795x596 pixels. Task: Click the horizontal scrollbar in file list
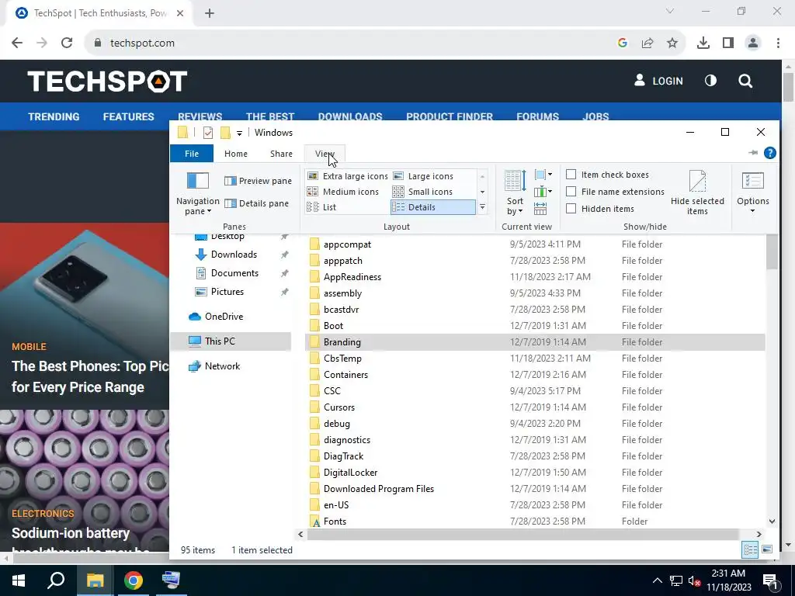(x=522, y=534)
